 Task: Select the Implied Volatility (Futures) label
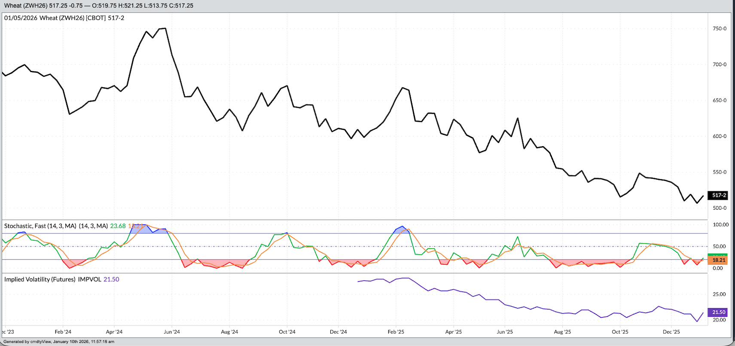pos(40,279)
